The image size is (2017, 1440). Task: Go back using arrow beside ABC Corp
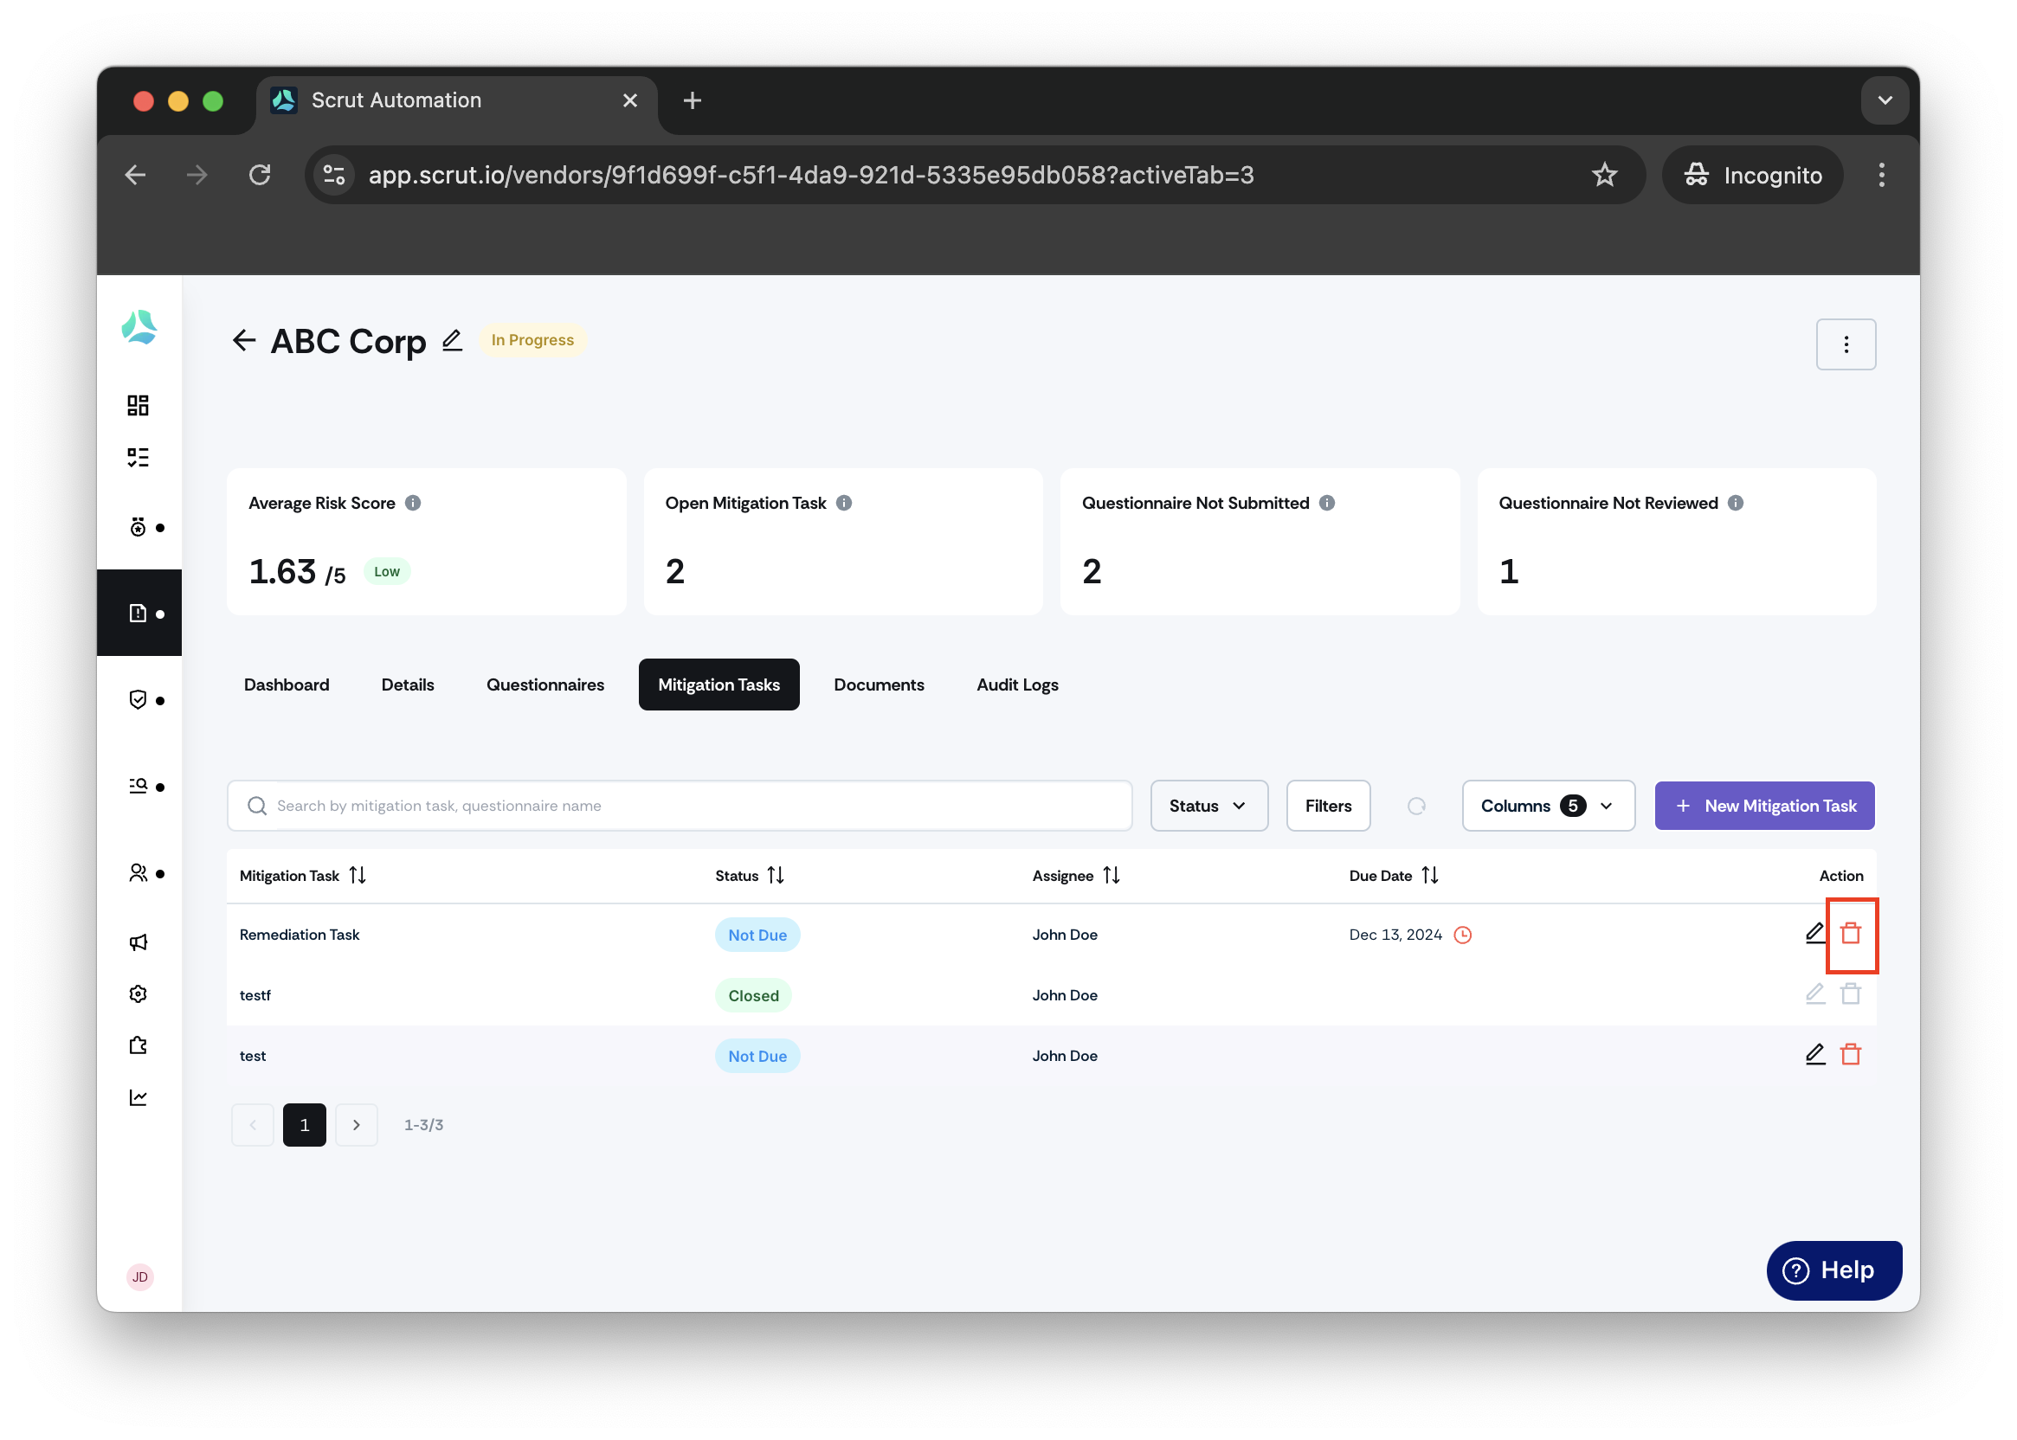[244, 340]
